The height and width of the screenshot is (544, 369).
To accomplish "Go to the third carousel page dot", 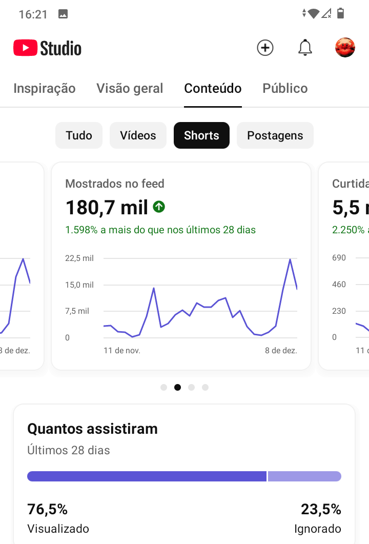I will click(x=192, y=387).
